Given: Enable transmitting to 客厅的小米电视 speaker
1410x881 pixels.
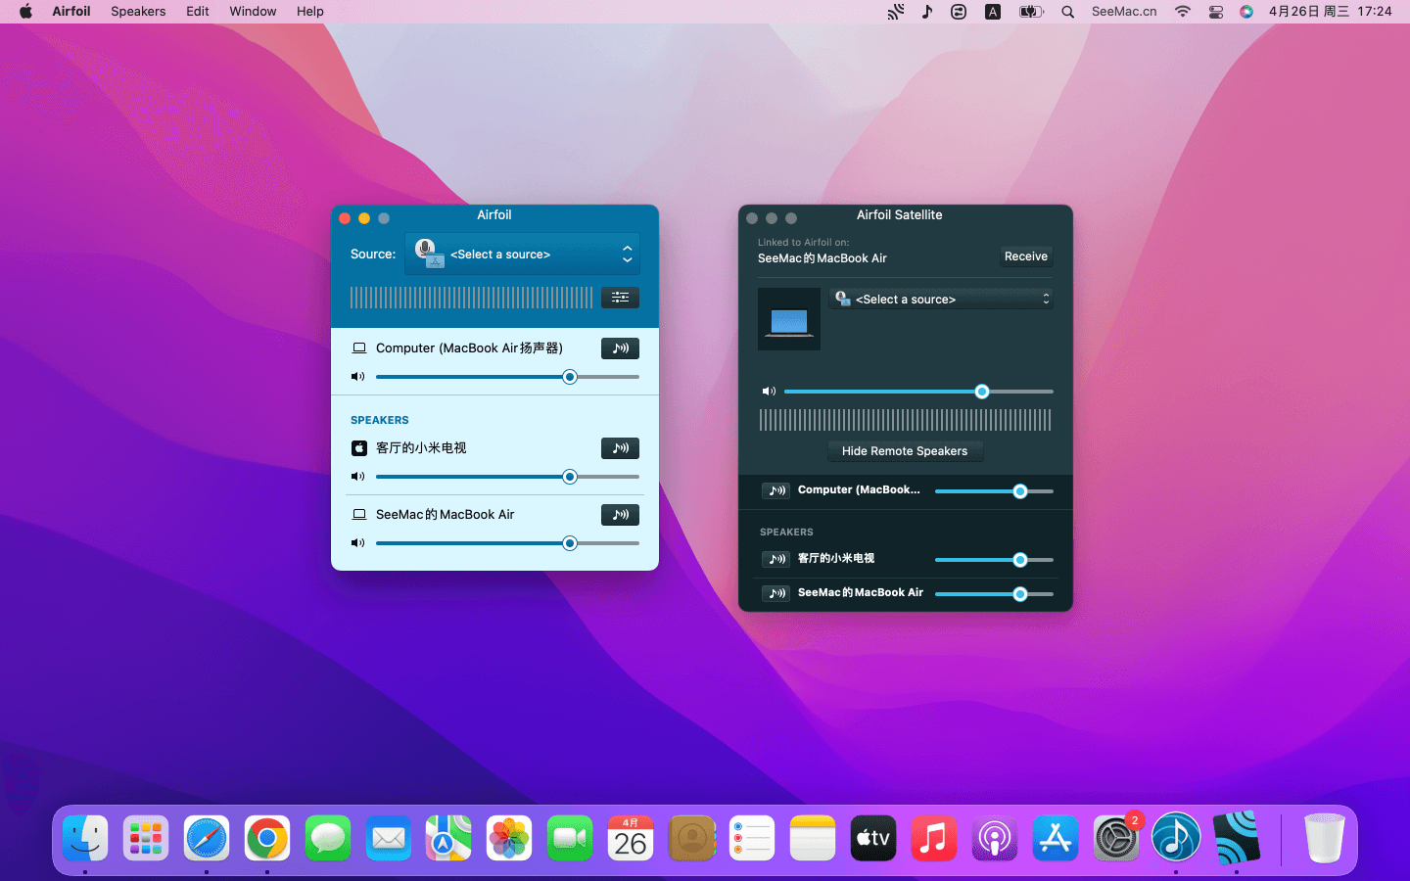Looking at the screenshot, I should click(620, 448).
